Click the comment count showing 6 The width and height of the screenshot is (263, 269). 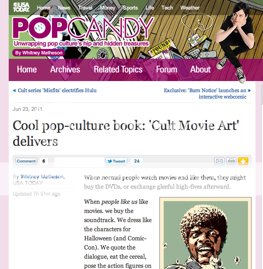pos(44,161)
